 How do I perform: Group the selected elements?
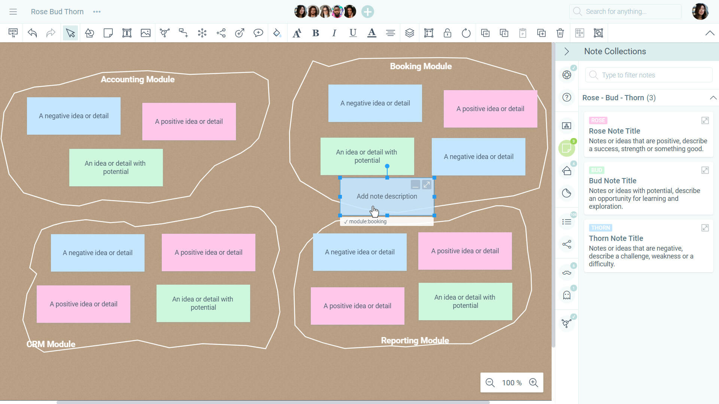coord(598,33)
